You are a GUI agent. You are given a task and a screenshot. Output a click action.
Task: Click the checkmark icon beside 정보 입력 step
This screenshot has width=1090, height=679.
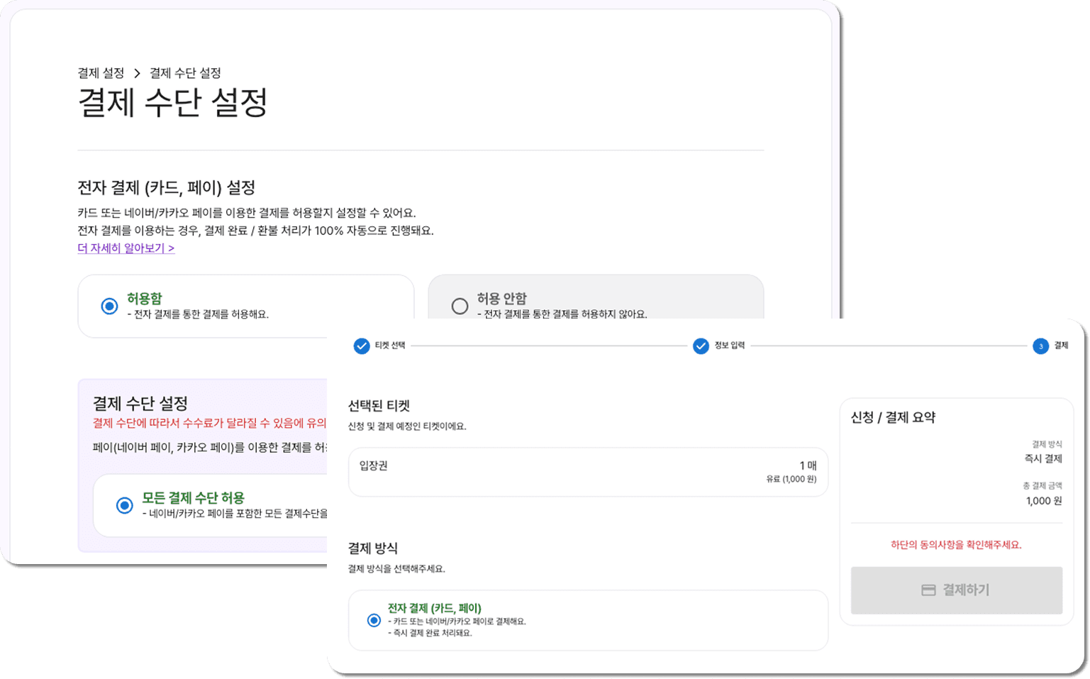click(701, 346)
